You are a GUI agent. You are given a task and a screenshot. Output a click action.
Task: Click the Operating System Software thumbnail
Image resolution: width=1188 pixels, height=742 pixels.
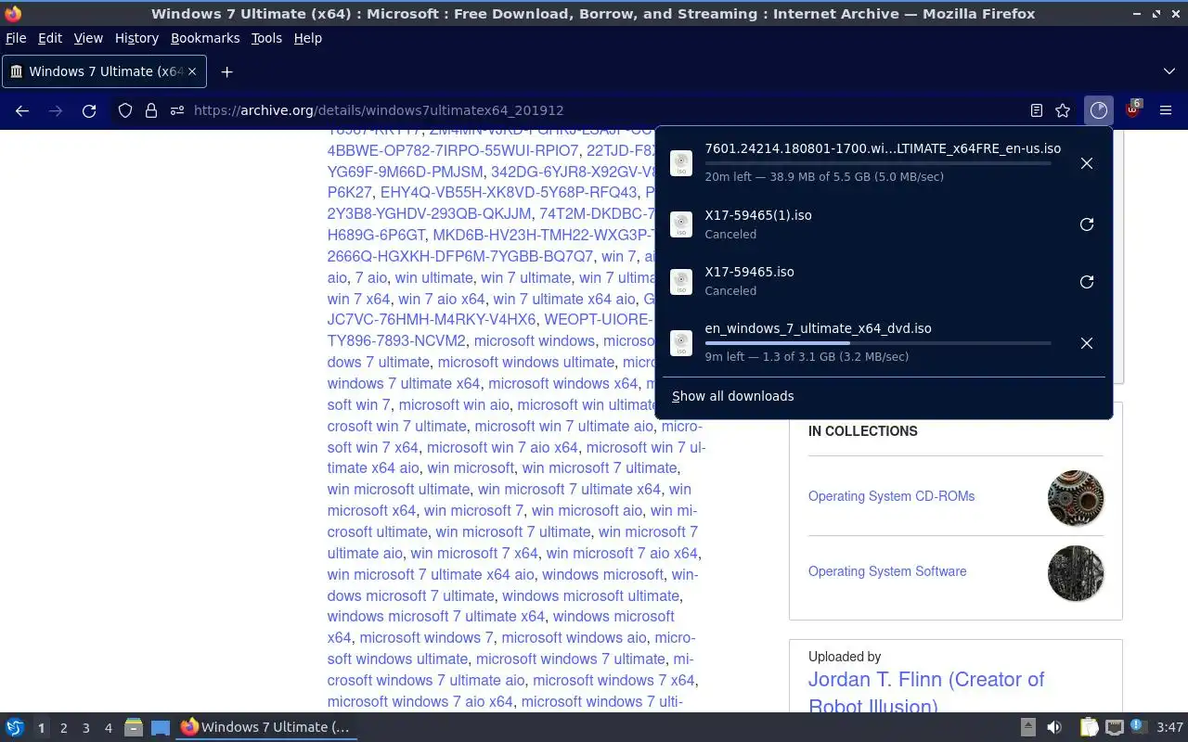point(1076,573)
